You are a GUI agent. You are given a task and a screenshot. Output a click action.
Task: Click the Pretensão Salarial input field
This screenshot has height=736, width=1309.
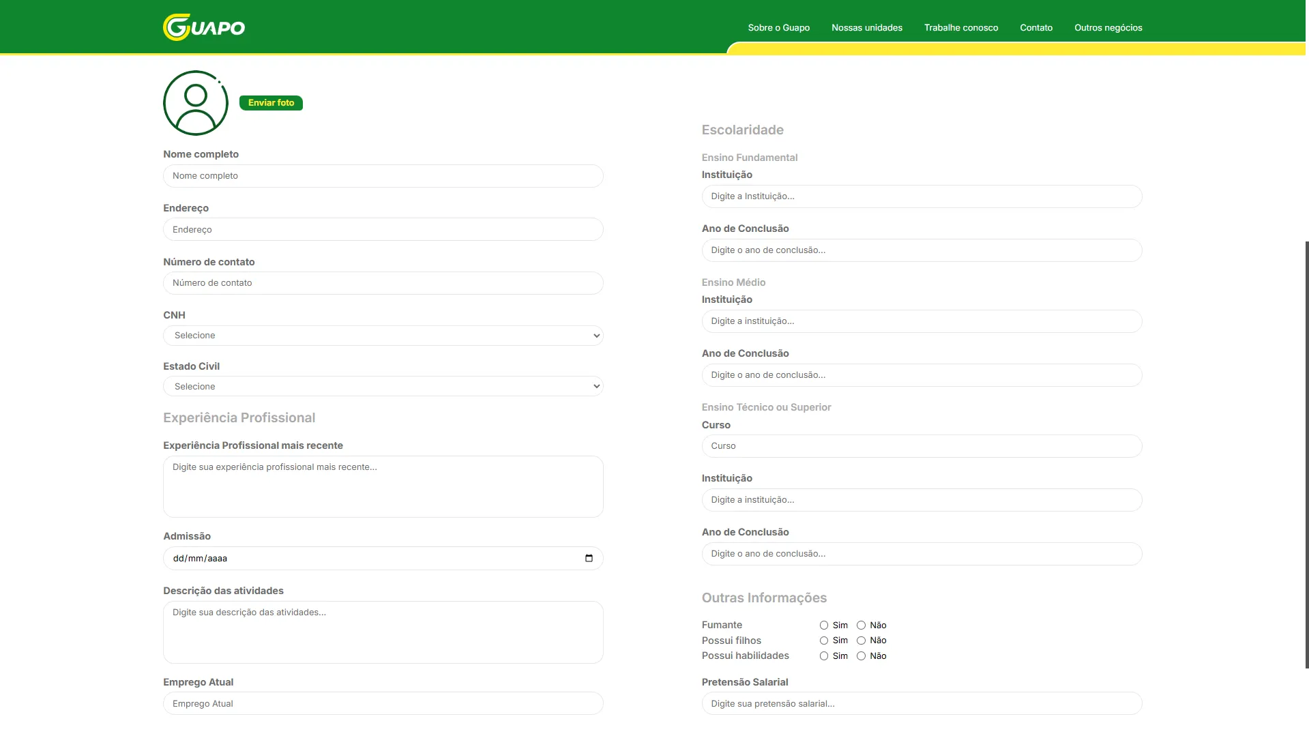pyautogui.click(x=922, y=703)
